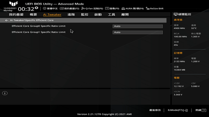Open the 工具 tab
This screenshot has width=209, height=117.
pyautogui.click(x=111, y=14)
